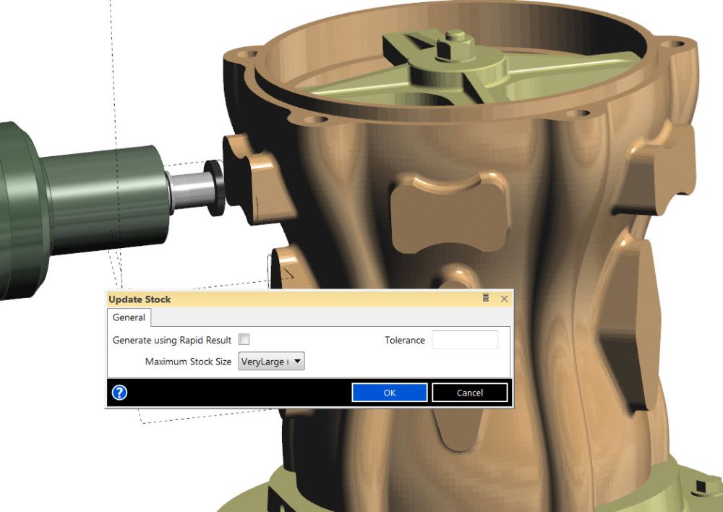Switch to the General tab
This screenshot has width=723, height=512.
tap(129, 317)
